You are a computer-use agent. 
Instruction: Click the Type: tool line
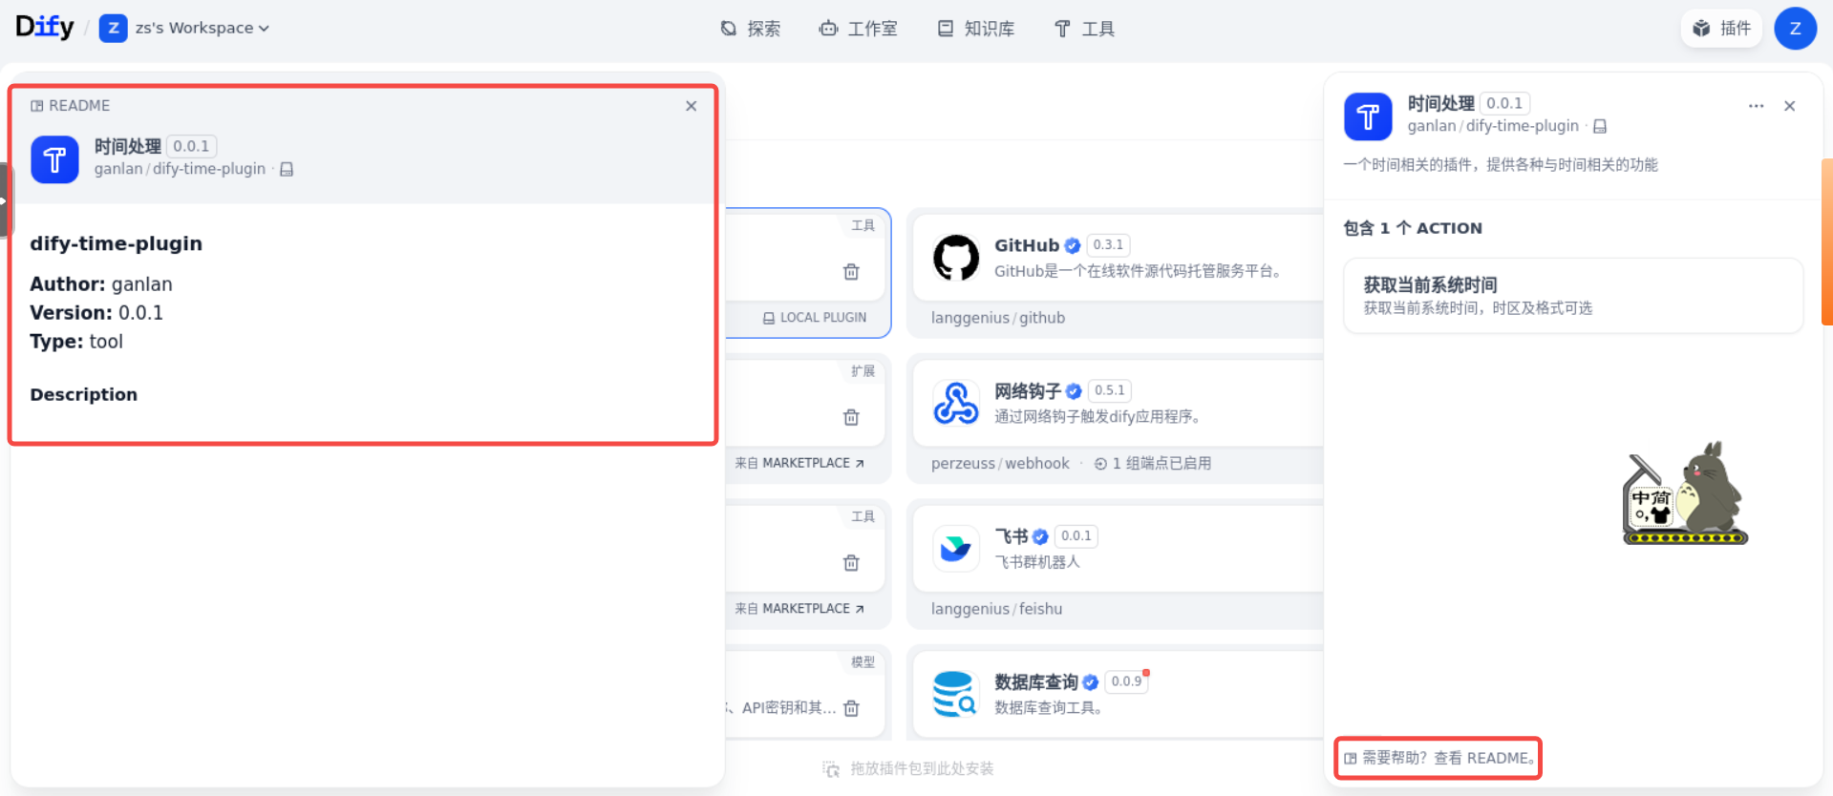click(x=76, y=342)
